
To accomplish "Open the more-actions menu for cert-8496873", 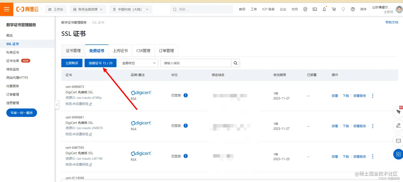I will pyautogui.click(x=373, y=96).
